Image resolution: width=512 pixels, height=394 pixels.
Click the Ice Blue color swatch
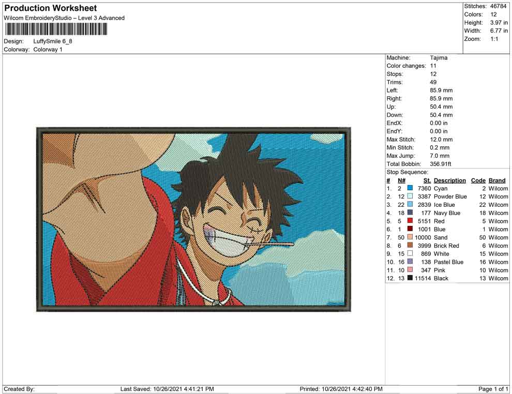click(x=410, y=204)
